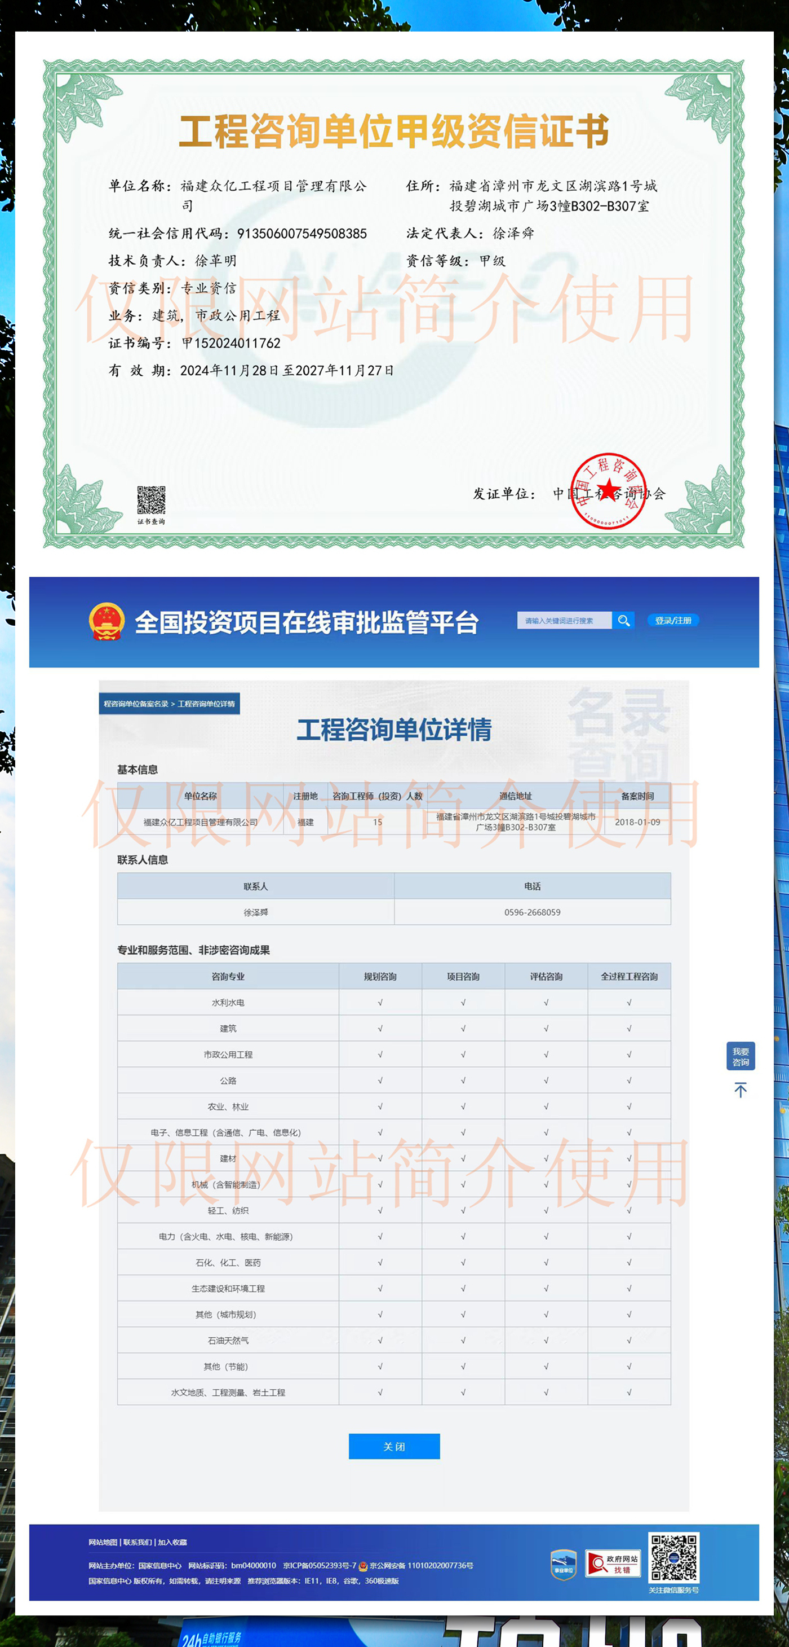Select the 备案时间 value 2018-01-09
789x1647 pixels.
pyautogui.click(x=637, y=822)
